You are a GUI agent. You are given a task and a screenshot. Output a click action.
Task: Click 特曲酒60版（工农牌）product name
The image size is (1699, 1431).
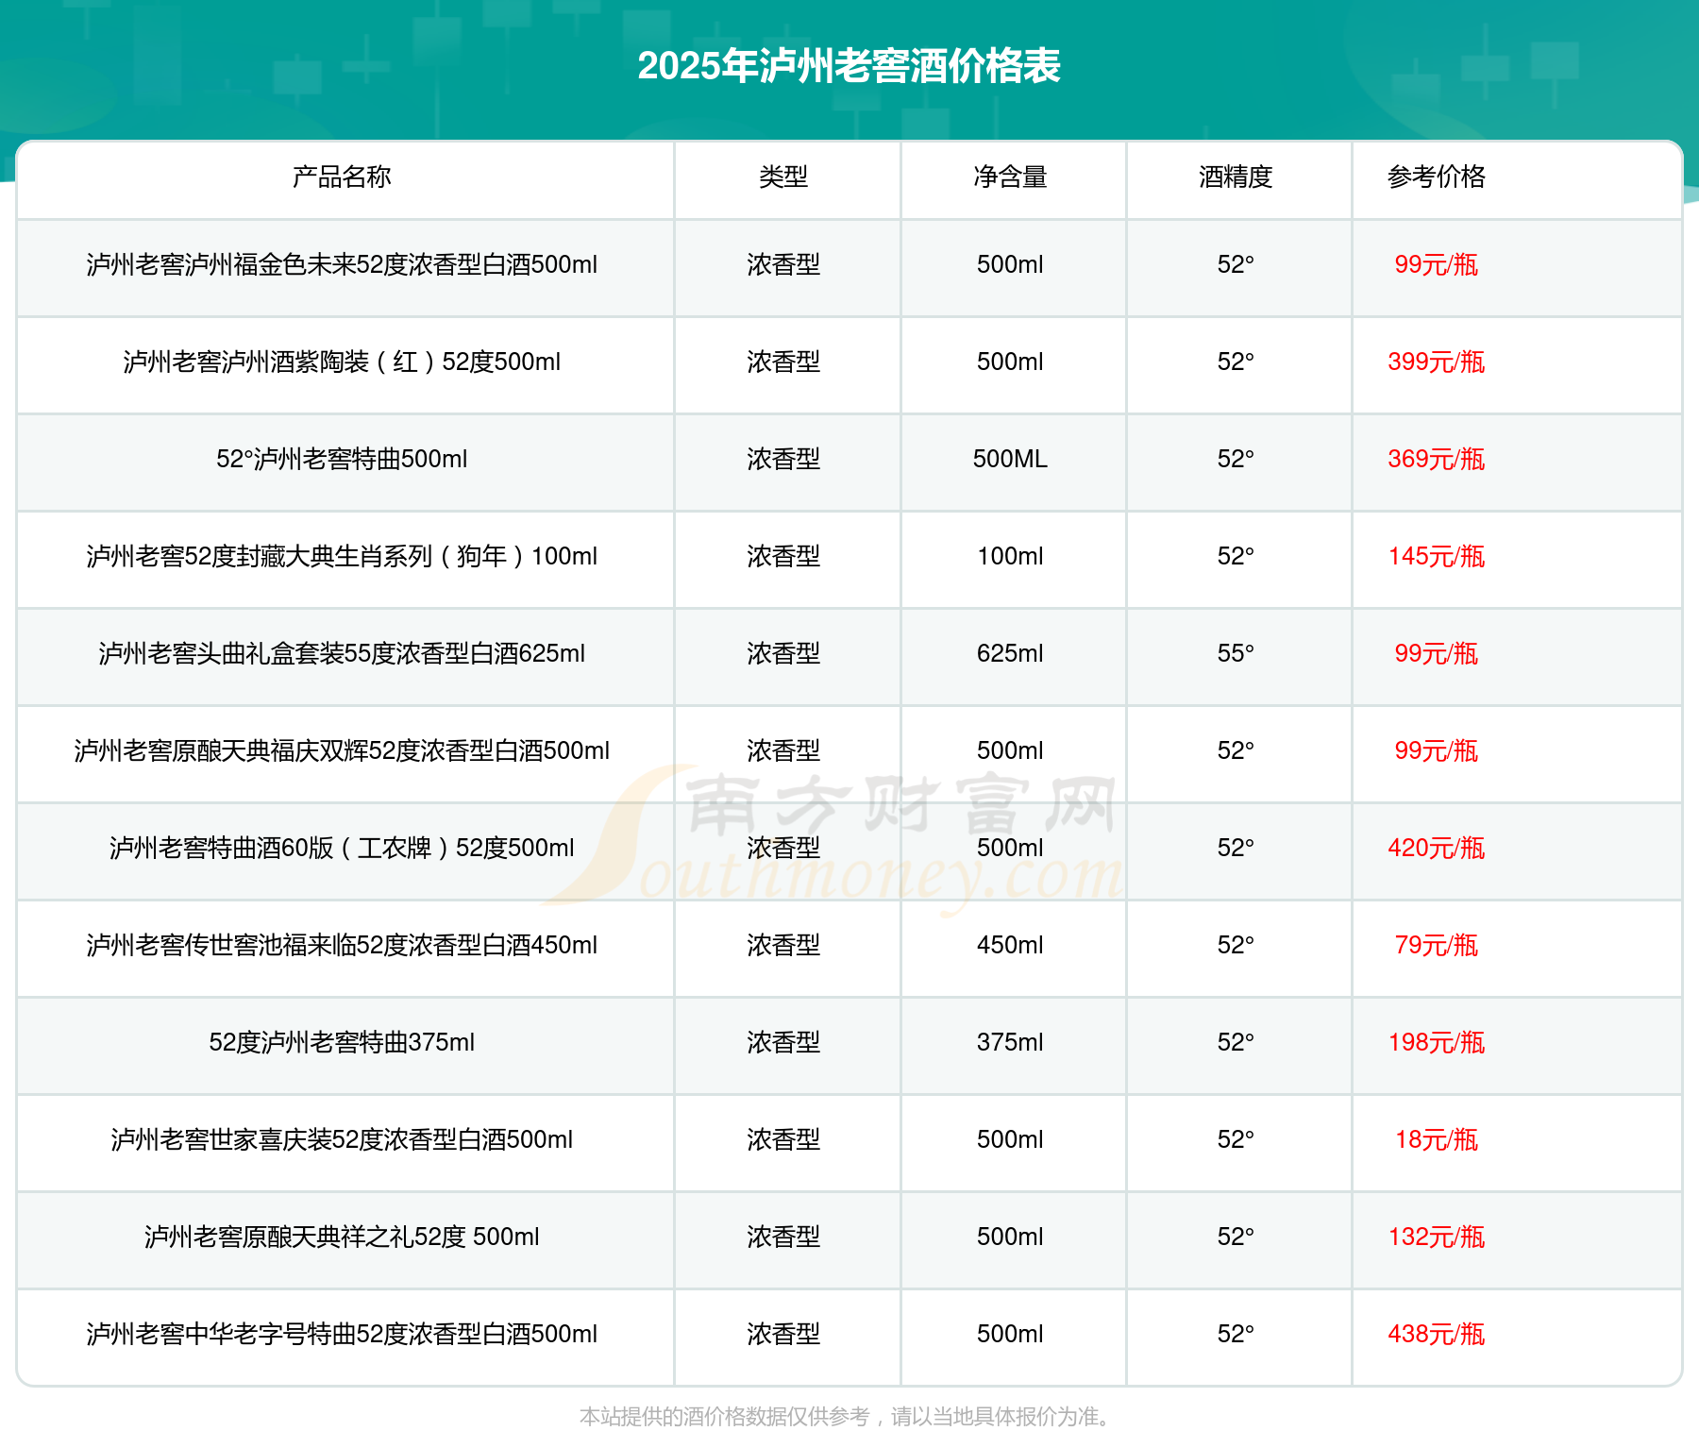[342, 849]
